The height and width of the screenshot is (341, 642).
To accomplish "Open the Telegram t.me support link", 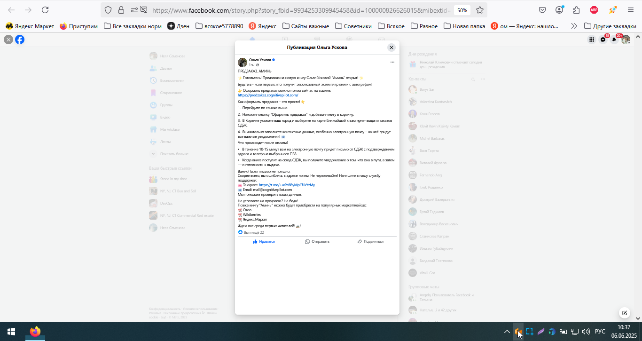I will [x=287, y=185].
